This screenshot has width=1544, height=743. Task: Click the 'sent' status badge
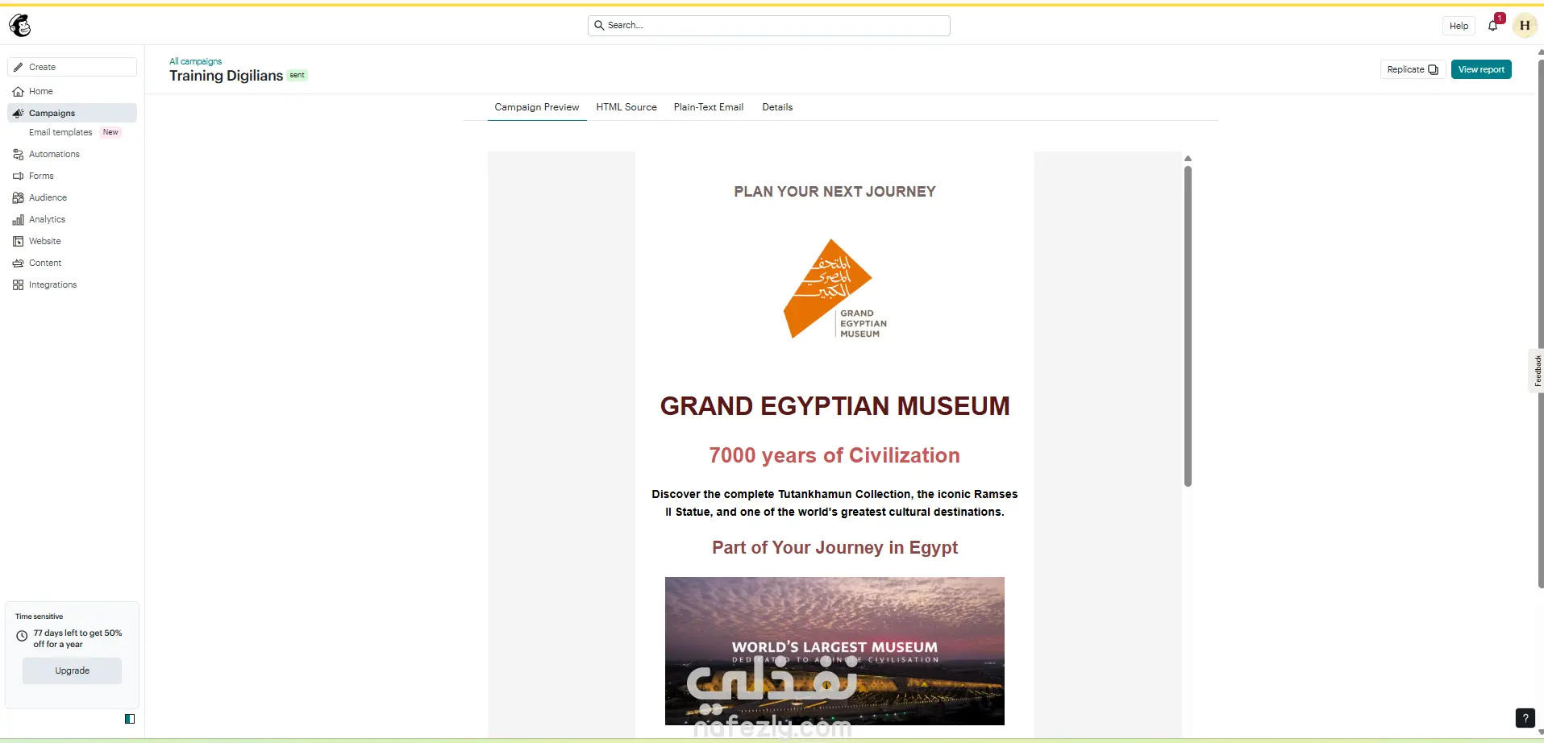pos(298,76)
